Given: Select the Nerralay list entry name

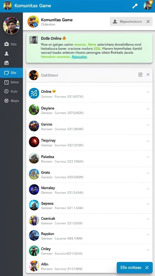Looking at the screenshot, I should pos(48,188).
